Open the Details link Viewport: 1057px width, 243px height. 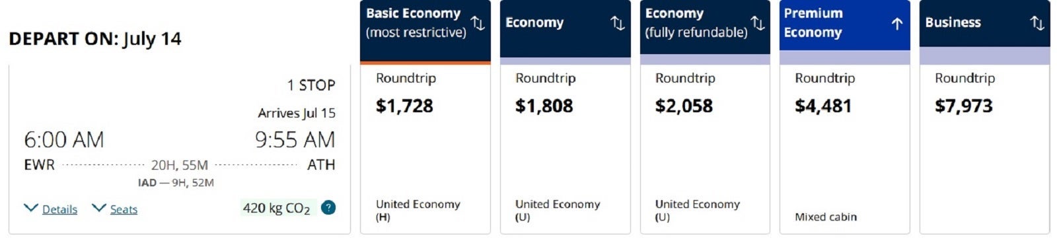tap(59, 209)
